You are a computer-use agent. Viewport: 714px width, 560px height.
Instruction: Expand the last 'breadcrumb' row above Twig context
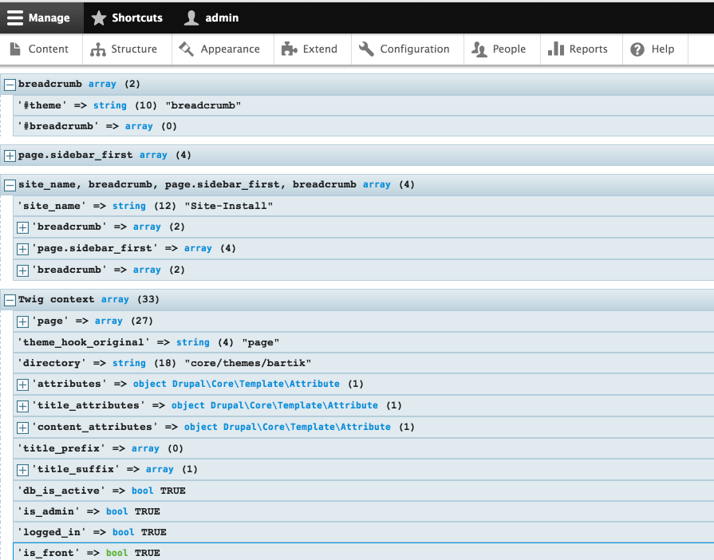[22, 270]
